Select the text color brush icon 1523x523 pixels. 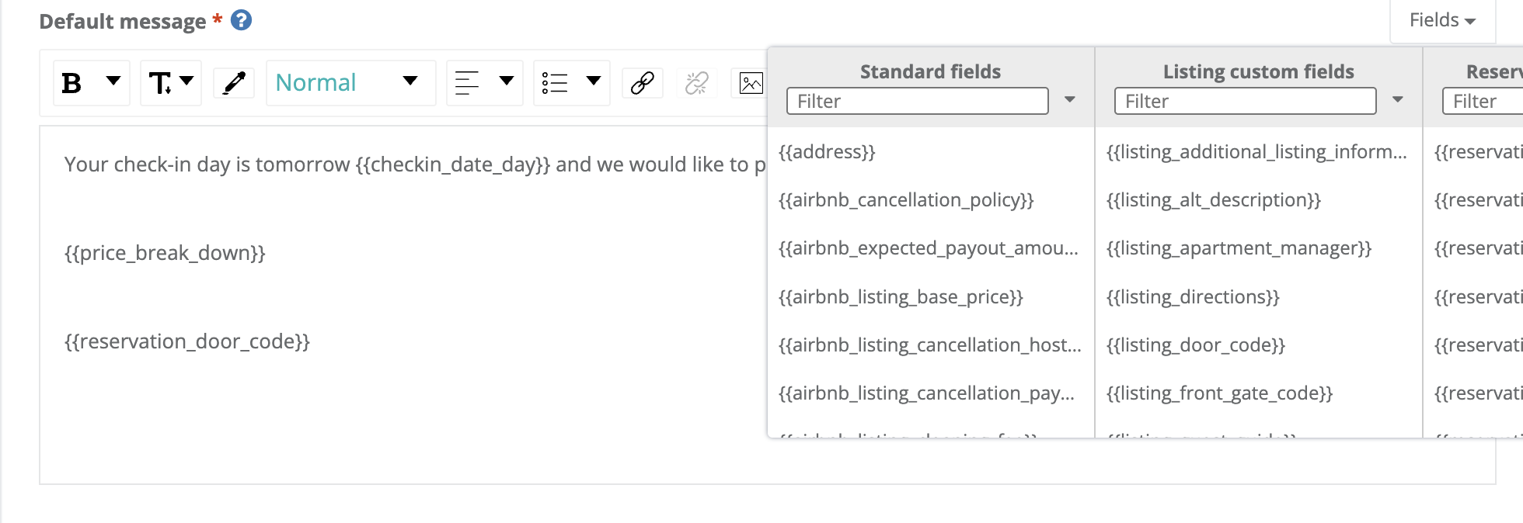(234, 83)
